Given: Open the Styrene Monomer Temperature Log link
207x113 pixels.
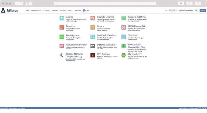Looking at the screenshot, I should pyautogui.click(x=74, y=55).
